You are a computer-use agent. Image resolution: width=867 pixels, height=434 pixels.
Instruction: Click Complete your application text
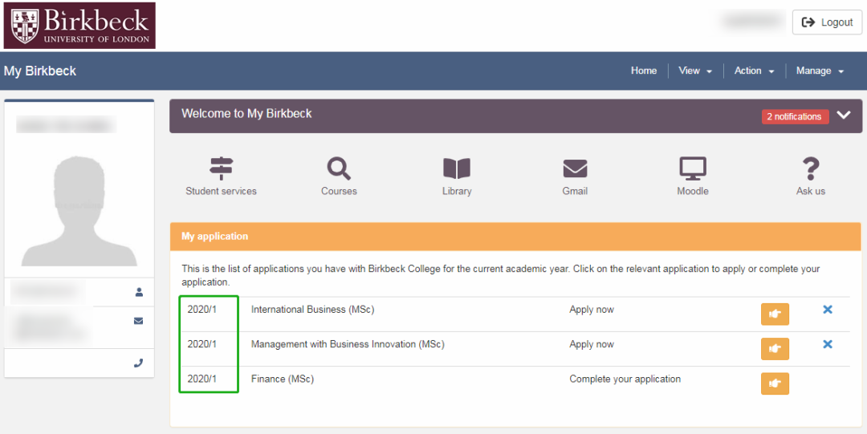625,379
